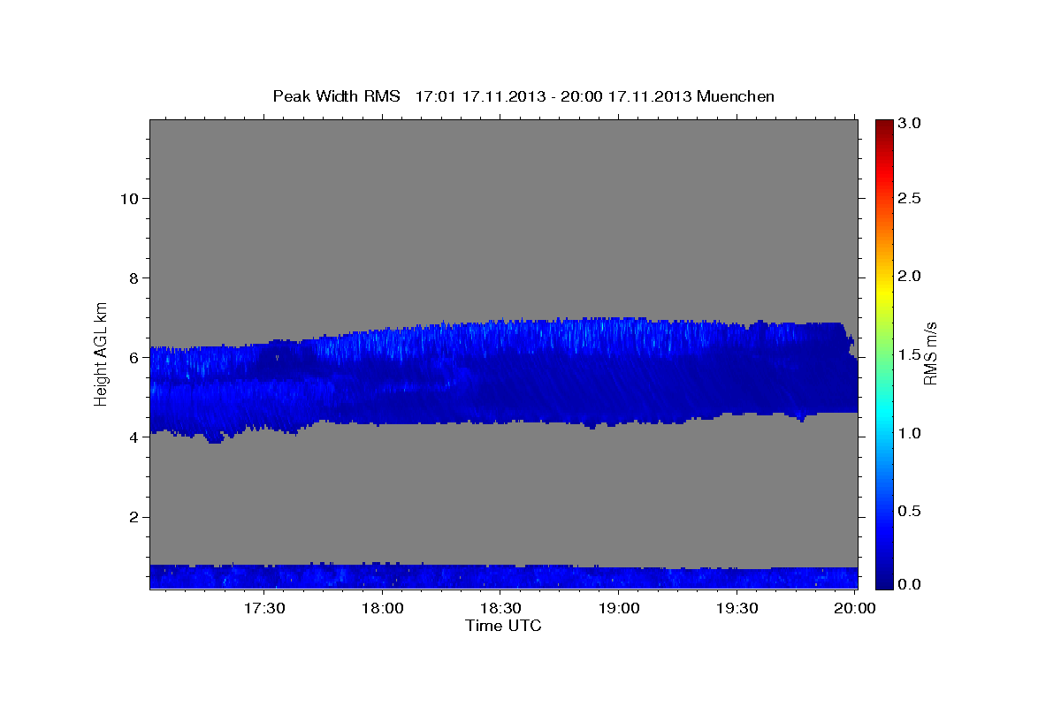Click the 'Muenchen' station name in title
The width and height of the screenshot is (1061, 707).
736,95
